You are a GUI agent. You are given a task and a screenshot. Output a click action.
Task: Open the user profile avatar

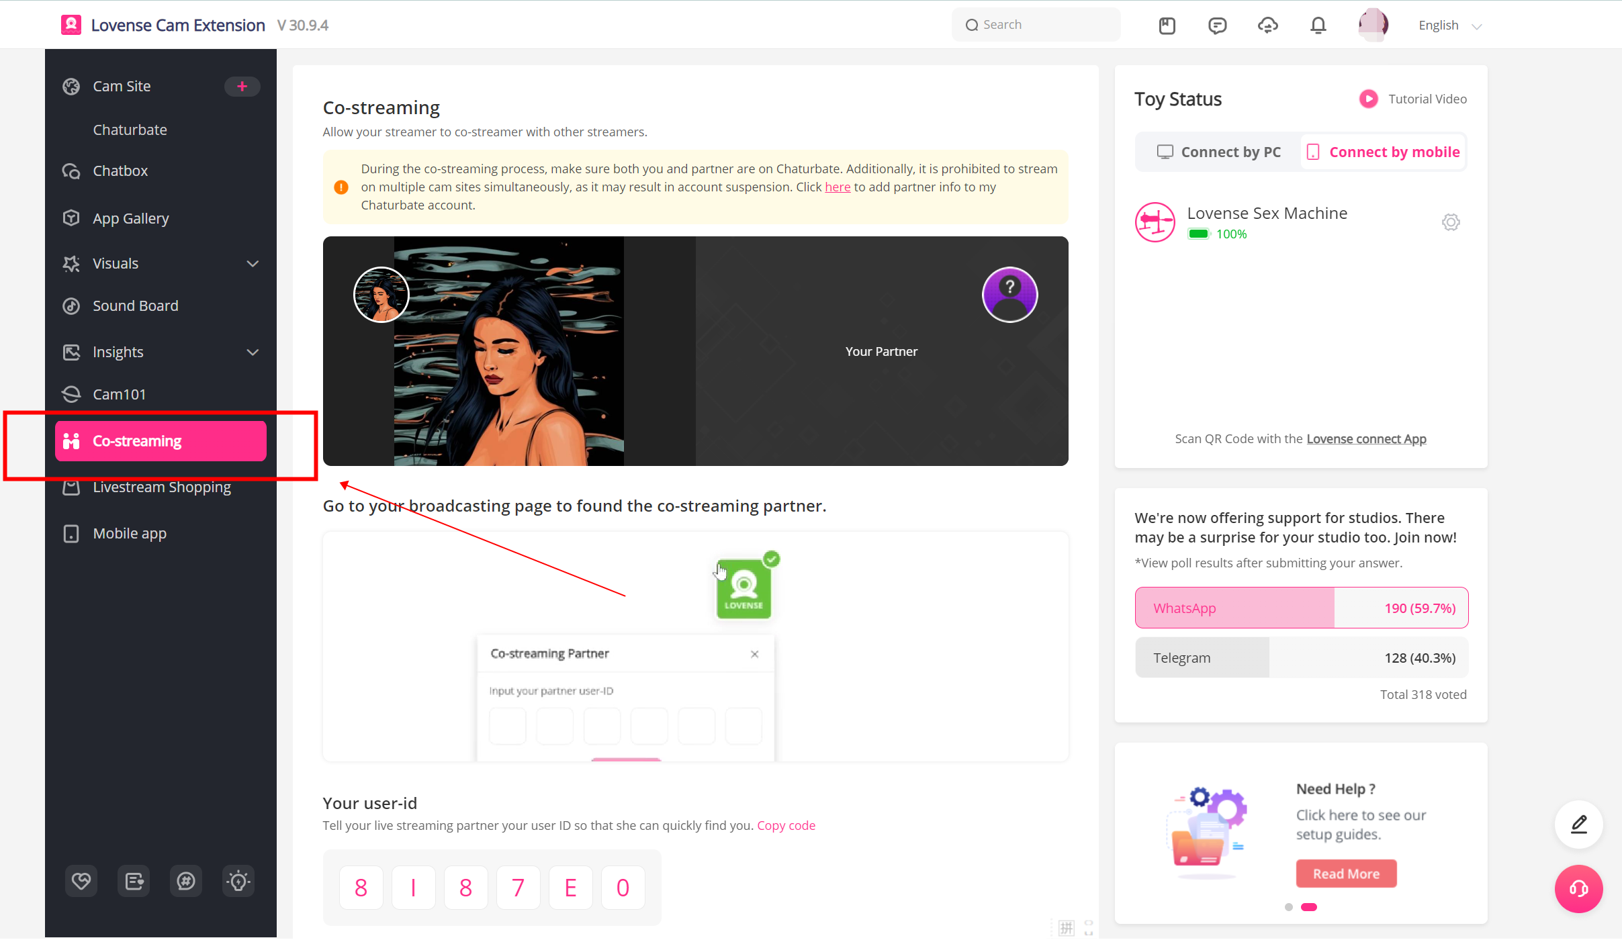tap(1373, 25)
